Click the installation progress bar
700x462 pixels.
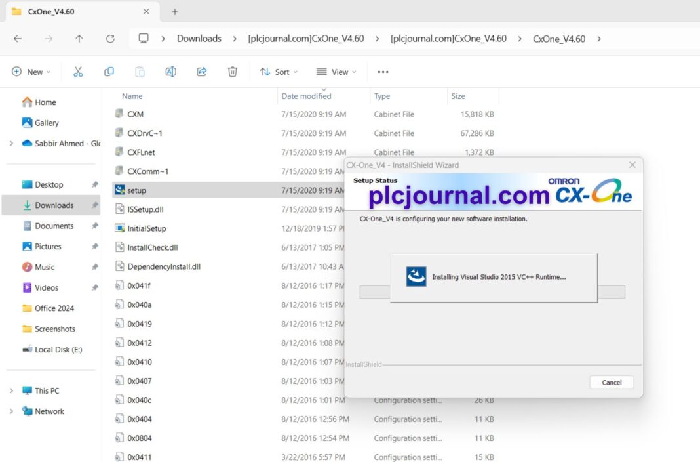tap(492, 292)
